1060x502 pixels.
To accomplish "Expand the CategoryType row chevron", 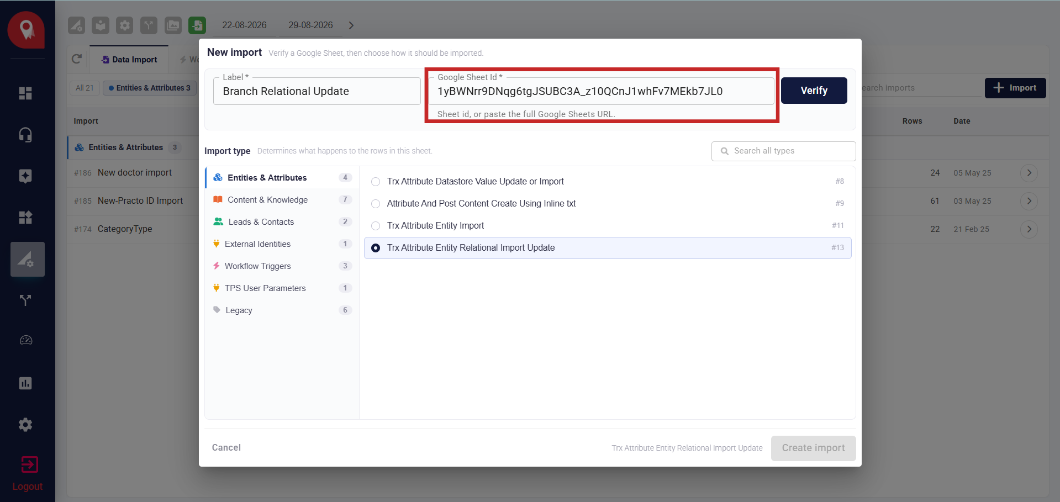I will (x=1029, y=229).
